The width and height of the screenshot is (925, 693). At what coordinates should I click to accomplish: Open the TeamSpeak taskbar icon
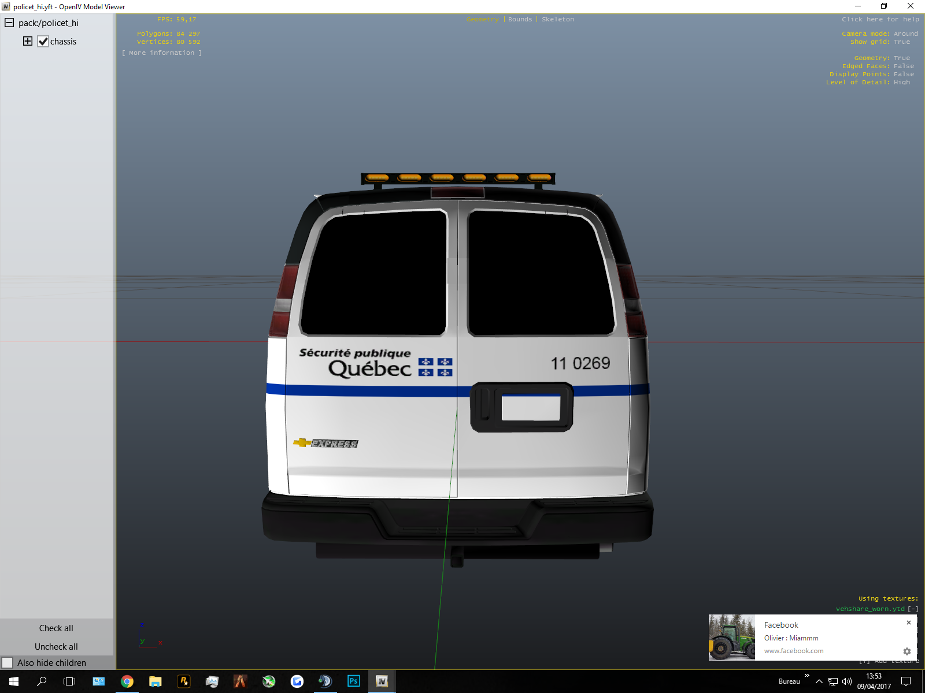tap(325, 681)
